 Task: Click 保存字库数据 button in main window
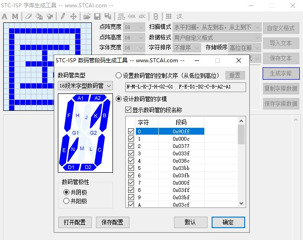[x=281, y=104]
